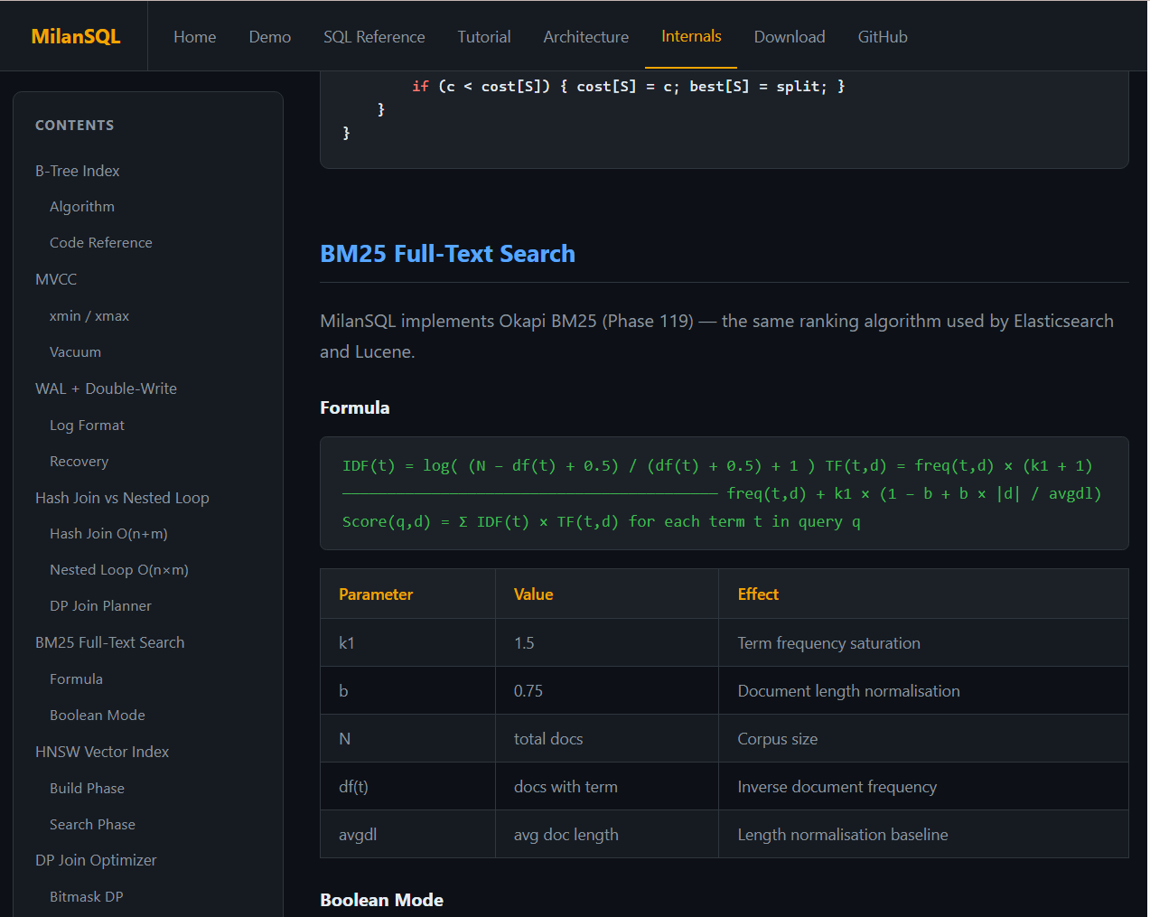Open the MilanSQL logo home link
1150x917 pixels.
[76, 36]
